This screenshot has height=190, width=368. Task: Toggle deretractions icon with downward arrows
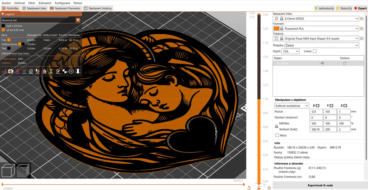24,71
